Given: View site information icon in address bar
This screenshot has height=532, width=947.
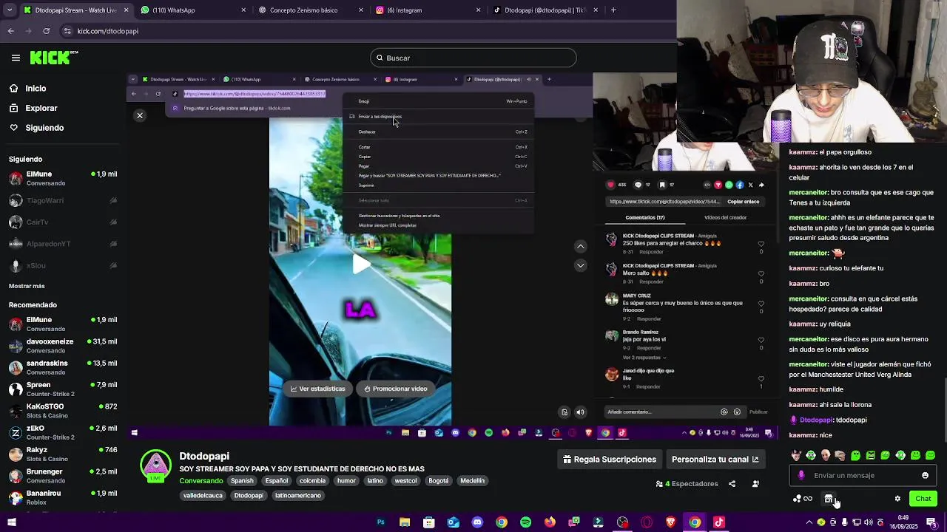Looking at the screenshot, I should [67, 31].
